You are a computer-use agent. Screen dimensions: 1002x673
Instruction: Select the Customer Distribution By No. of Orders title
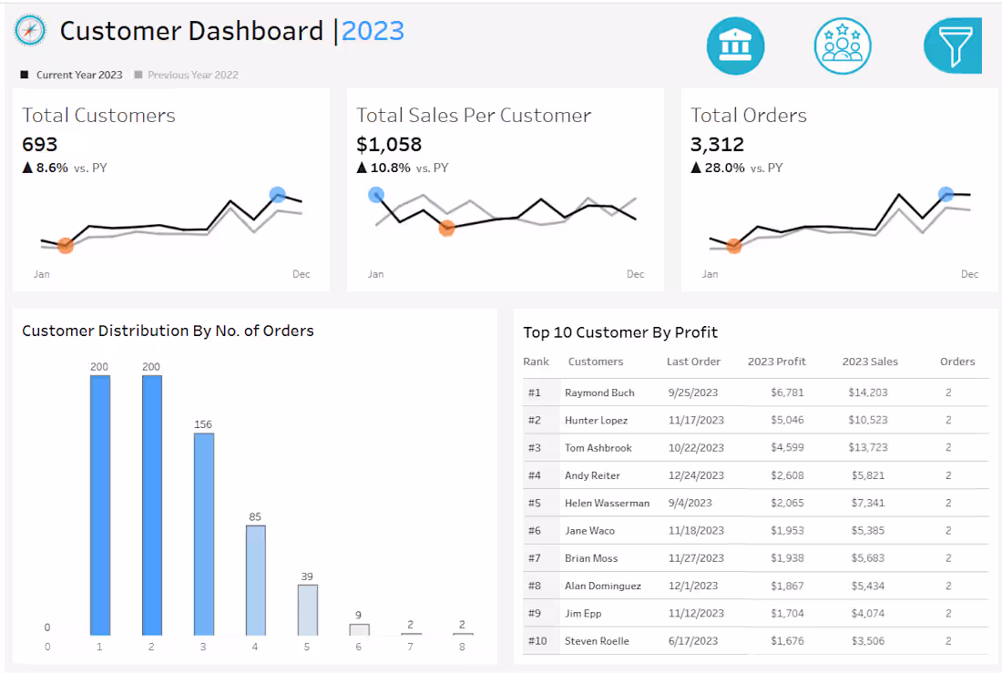click(x=167, y=331)
